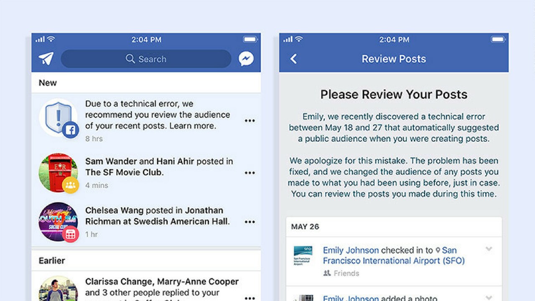This screenshot has width=535, height=301.
Task: Open the technical error notification text
Action: coord(158,115)
